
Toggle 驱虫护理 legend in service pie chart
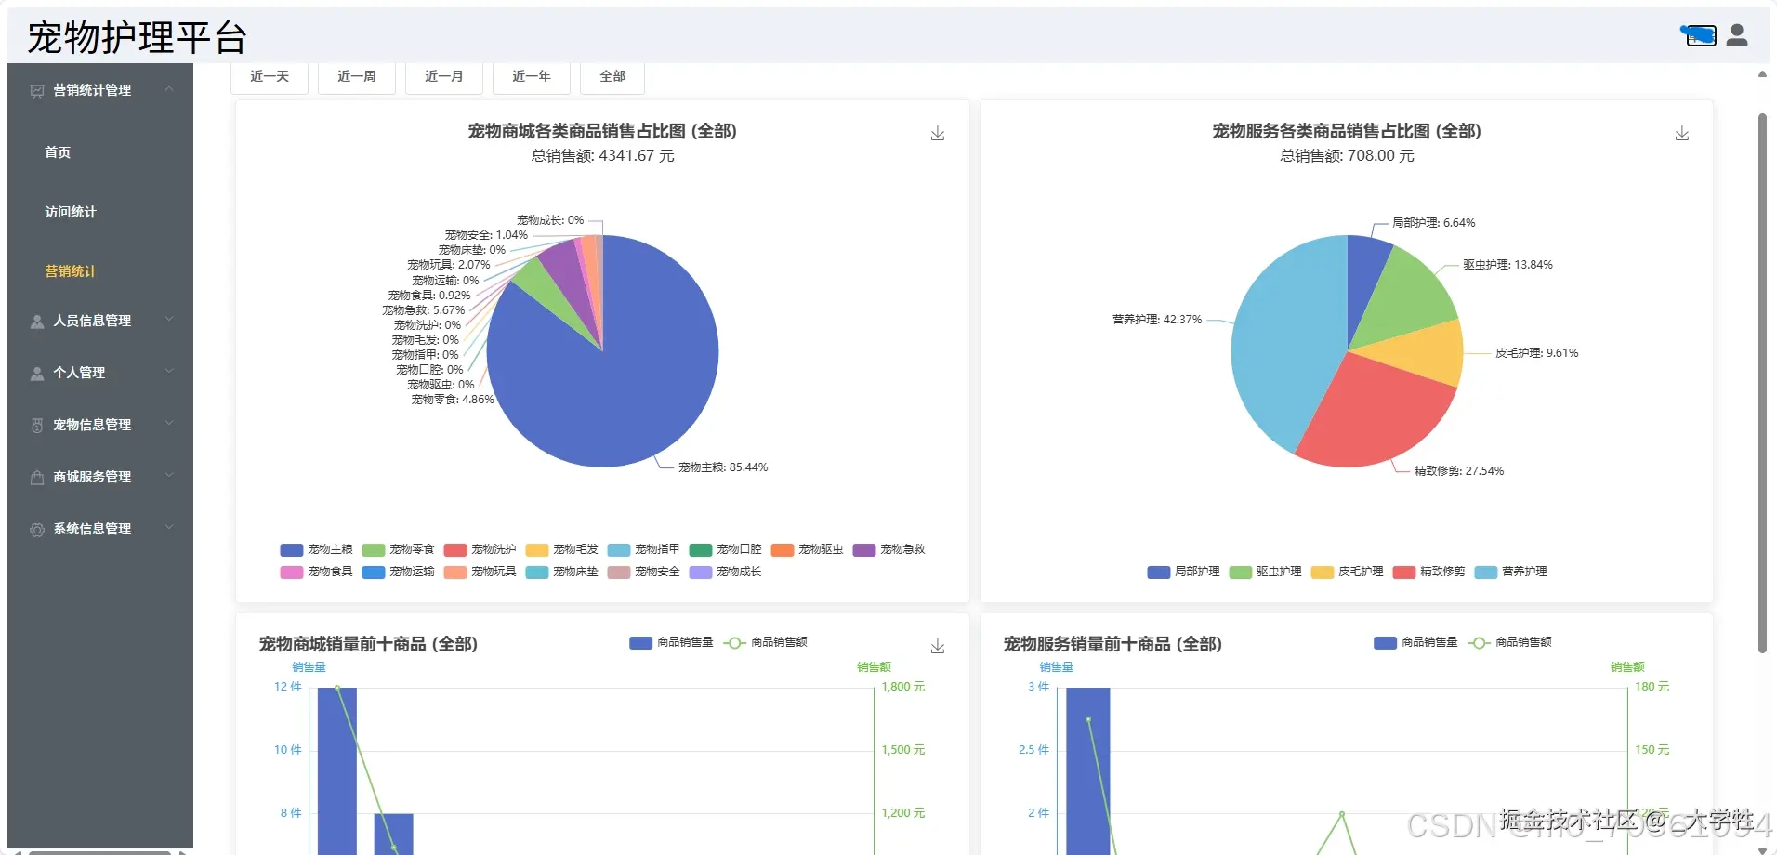(1265, 572)
